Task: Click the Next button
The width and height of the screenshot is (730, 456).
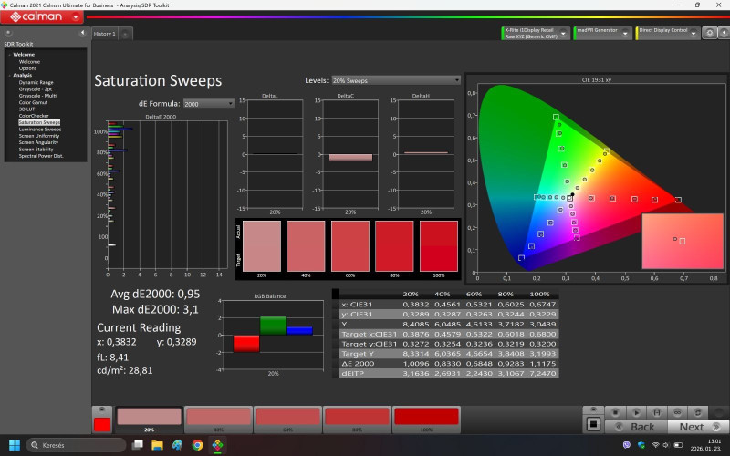Action: tap(692, 427)
